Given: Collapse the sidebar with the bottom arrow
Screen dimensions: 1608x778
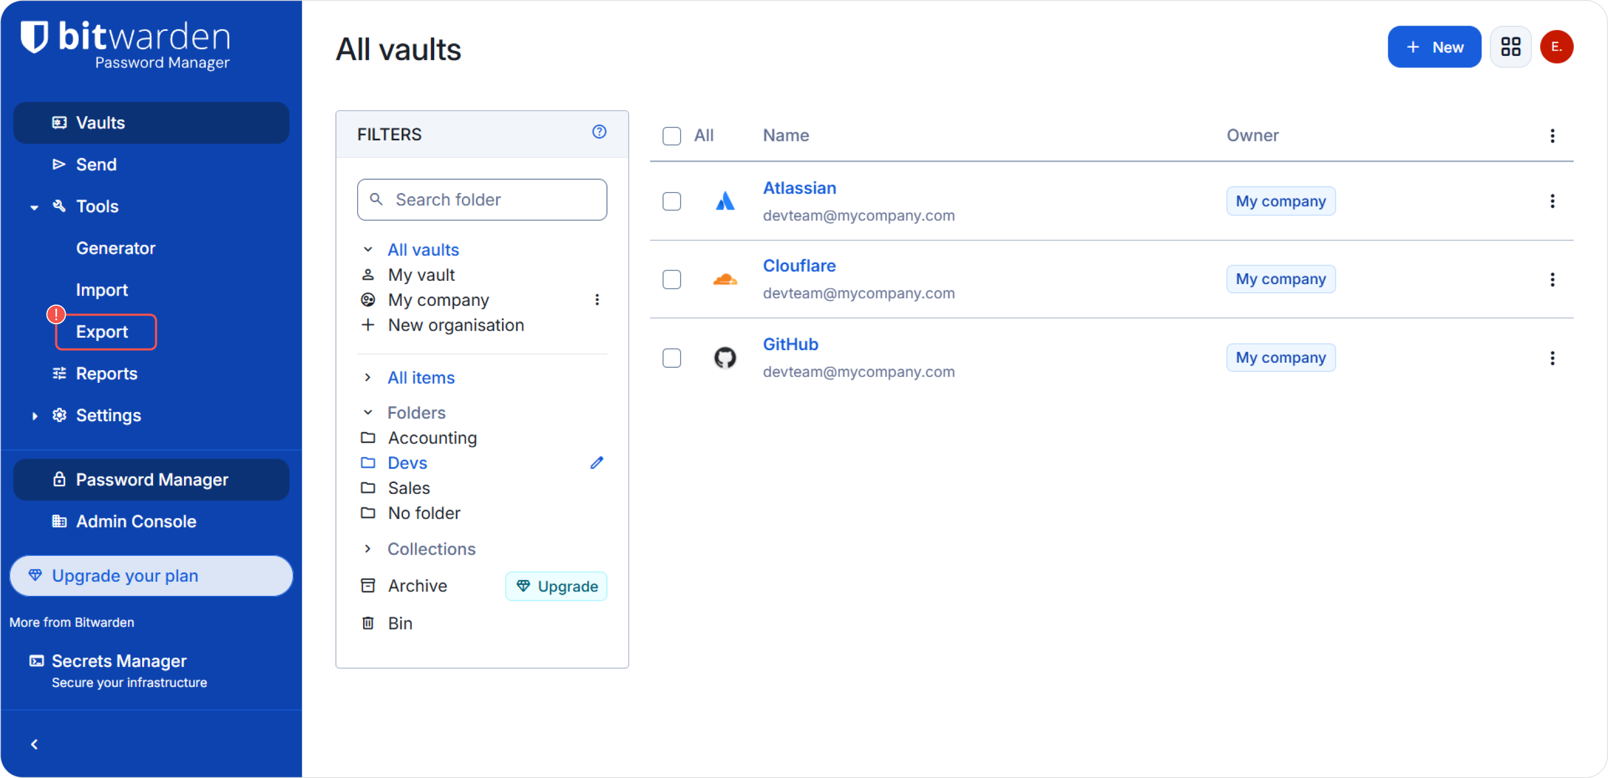Looking at the screenshot, I should [x=34, y=744].
